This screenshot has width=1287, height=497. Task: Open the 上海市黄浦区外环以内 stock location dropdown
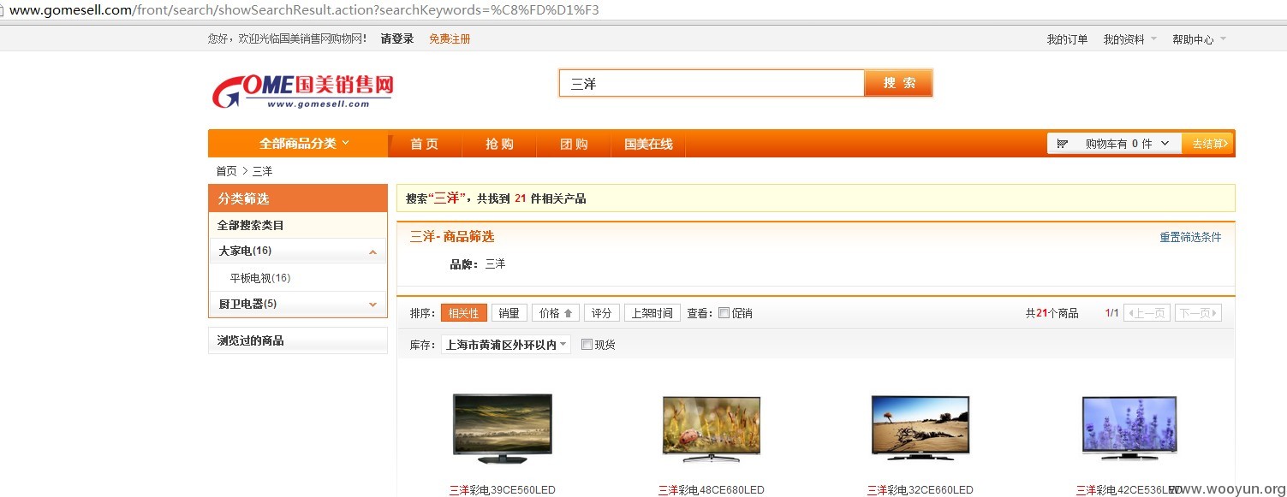505,345
